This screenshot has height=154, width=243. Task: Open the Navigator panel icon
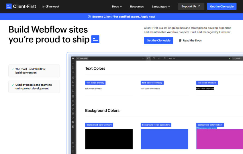[x=73, y=72]
